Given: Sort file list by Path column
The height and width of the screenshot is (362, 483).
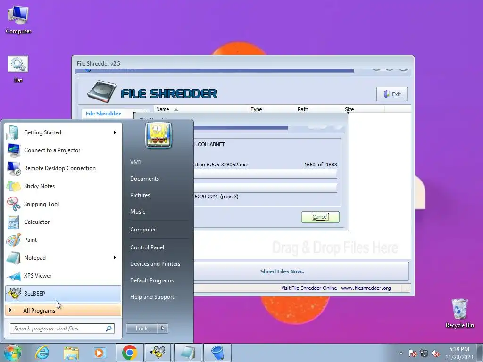Looking at the screenshot, I should click(318, 109).
